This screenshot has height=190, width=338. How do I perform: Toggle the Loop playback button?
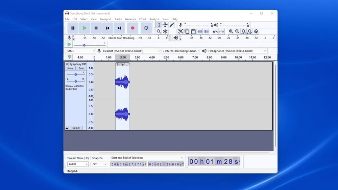[x=146, y=28]
